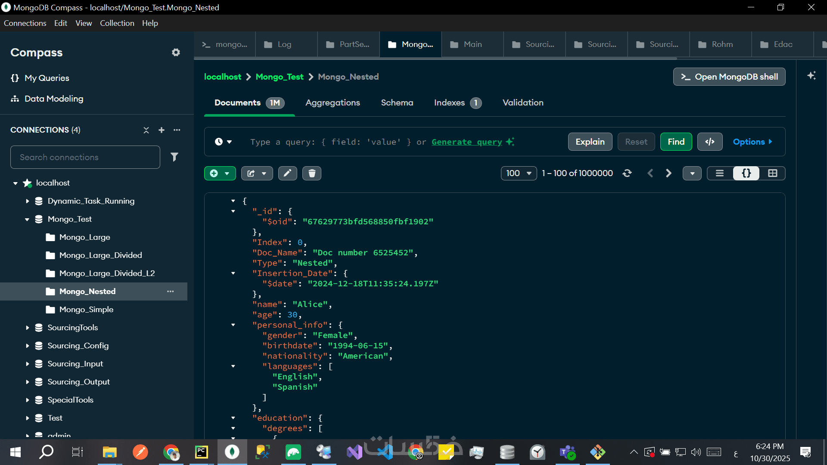Switch to JSON view of documents

coord(746,173)
